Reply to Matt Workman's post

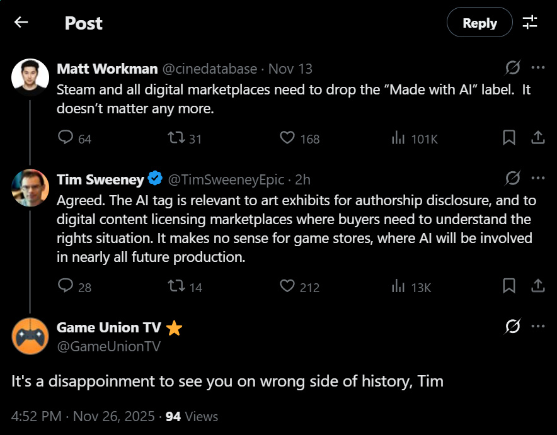(66, 138)
